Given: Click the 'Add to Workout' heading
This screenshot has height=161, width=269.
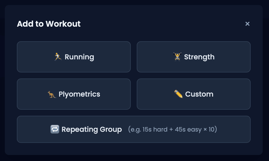Looking at the screenshot, I should (x=49, y=24).
